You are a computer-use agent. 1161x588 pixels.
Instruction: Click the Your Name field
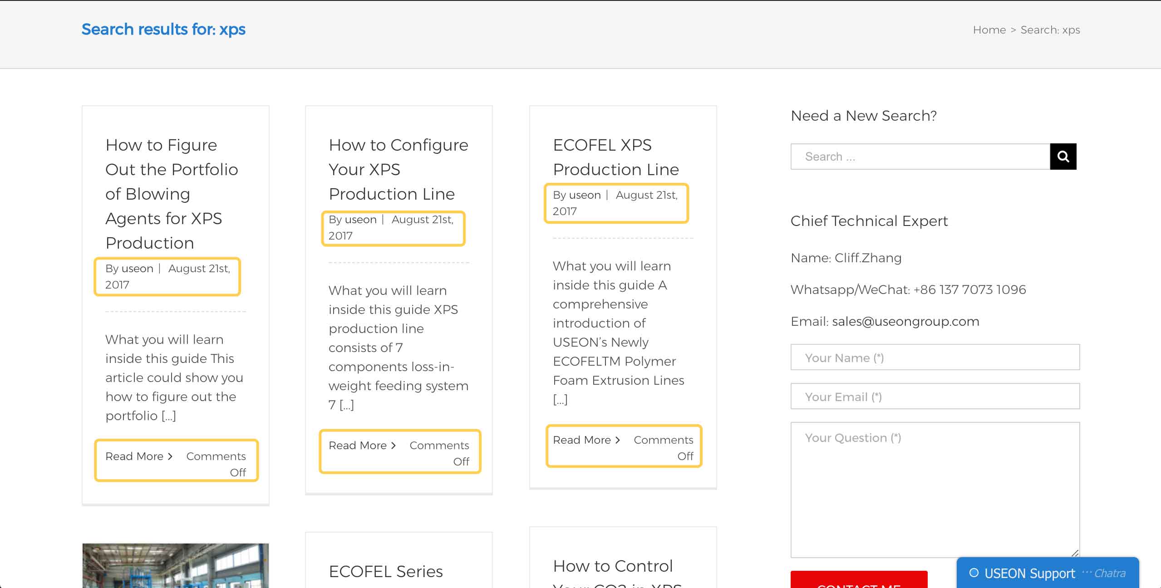point(935,358)
